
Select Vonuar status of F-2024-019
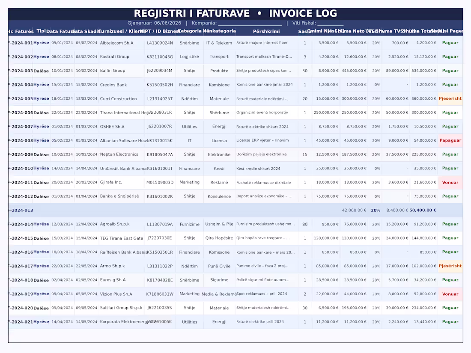450,294
